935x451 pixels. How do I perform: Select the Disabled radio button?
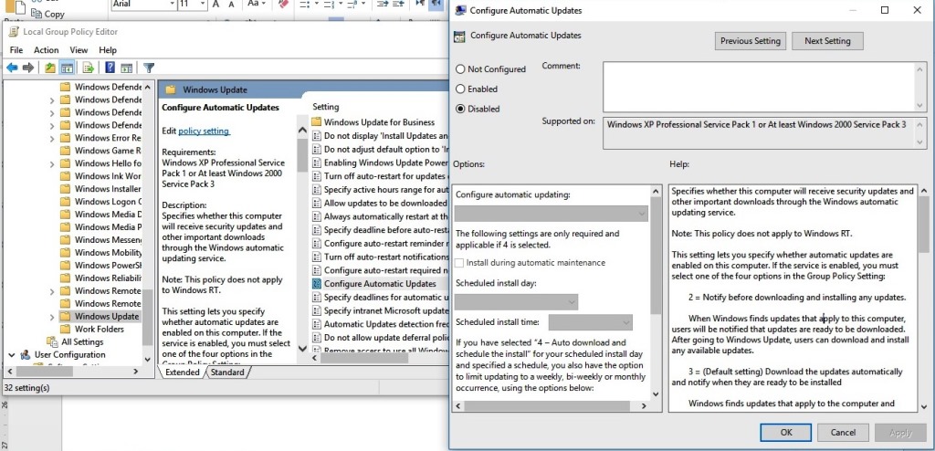tap(460, 109)
